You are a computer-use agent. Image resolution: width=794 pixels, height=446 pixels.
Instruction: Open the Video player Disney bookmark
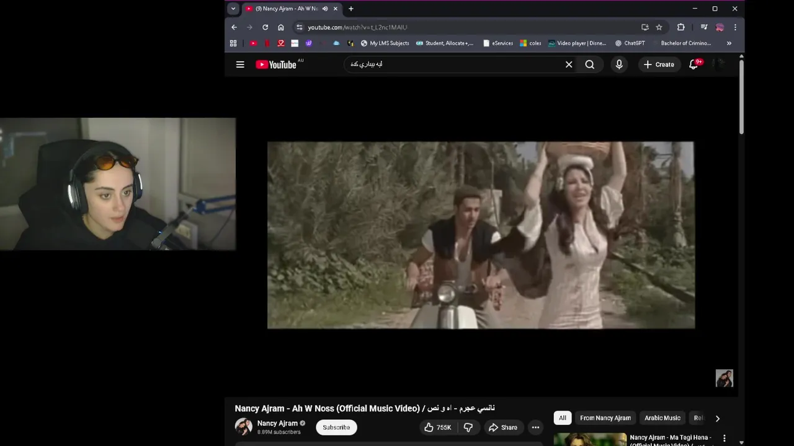point(578,43)
